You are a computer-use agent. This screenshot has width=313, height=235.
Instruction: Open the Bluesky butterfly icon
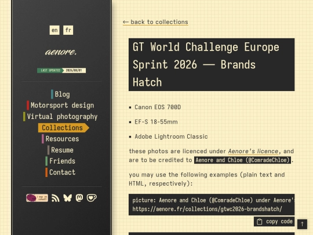[67, 198]
